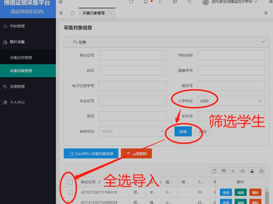Image resolution: width=273 pixels, height=204 pixels.
Task: Click the 检索 search button
Action: 183,131
